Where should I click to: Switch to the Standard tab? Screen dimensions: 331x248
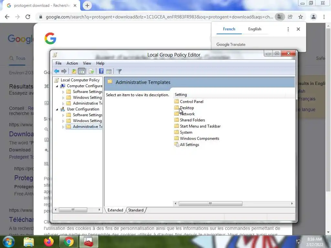pyautogui.click(x=136, y=210)
